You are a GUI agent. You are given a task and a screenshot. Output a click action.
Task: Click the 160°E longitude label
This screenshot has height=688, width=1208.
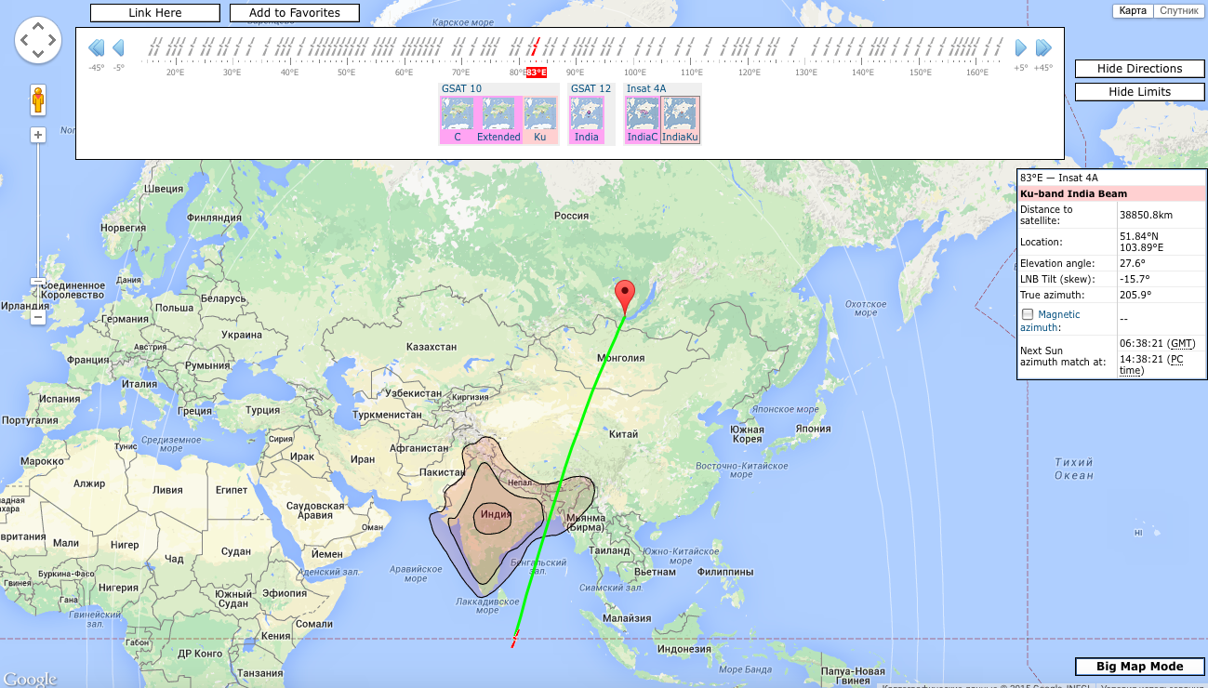click(977, 73)
